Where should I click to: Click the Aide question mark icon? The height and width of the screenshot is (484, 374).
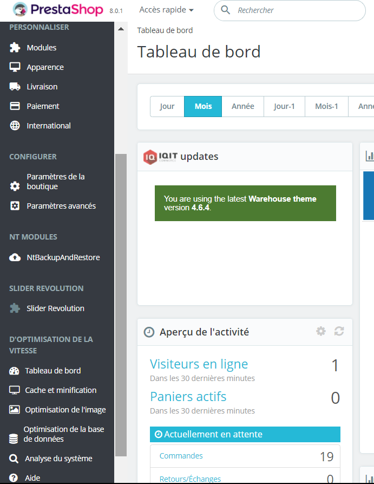click(14, 478)
